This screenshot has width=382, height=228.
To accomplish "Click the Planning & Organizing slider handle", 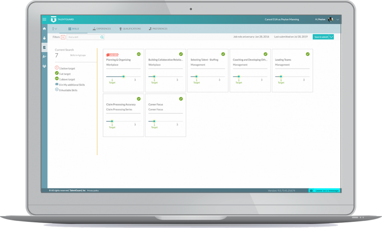I will click(x=124, y=77).
